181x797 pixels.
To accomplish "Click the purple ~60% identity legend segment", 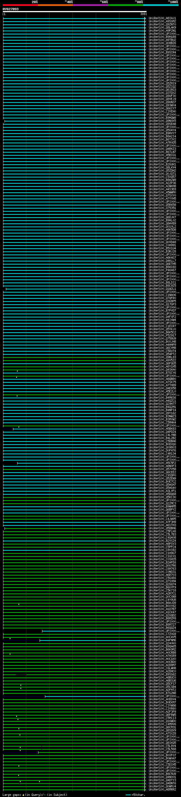I will point(90,5).
